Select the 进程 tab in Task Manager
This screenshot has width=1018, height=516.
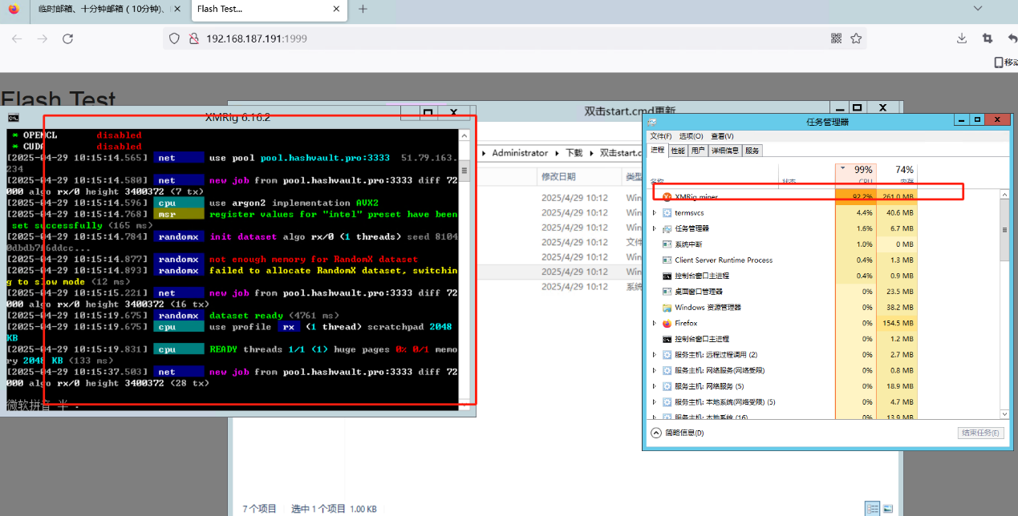point(658,150)
